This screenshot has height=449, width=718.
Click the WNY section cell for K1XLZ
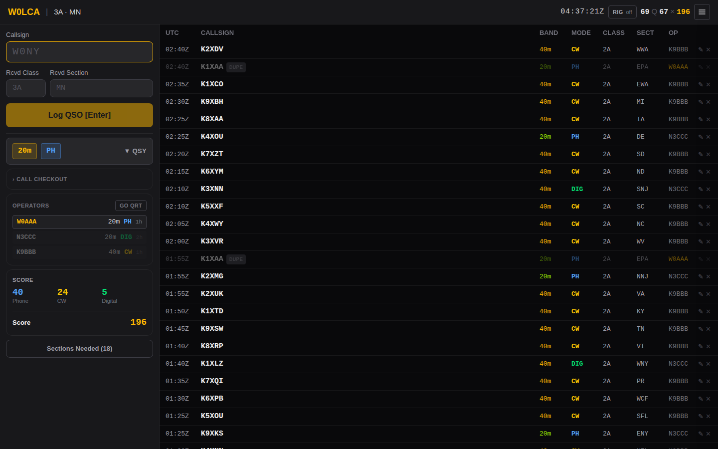[x=642, y=364]
